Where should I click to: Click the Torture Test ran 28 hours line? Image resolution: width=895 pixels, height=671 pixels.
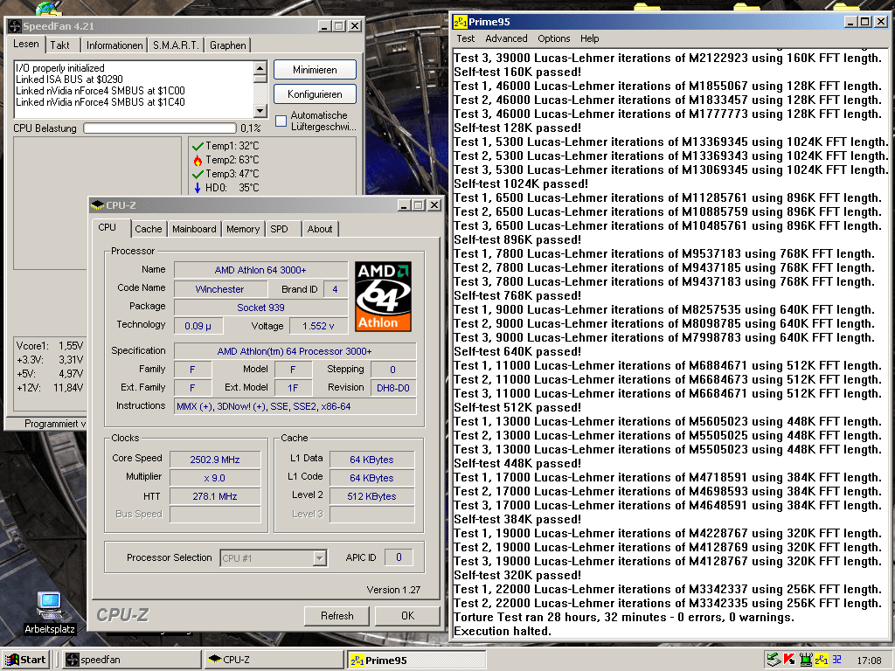pos(623,618)
